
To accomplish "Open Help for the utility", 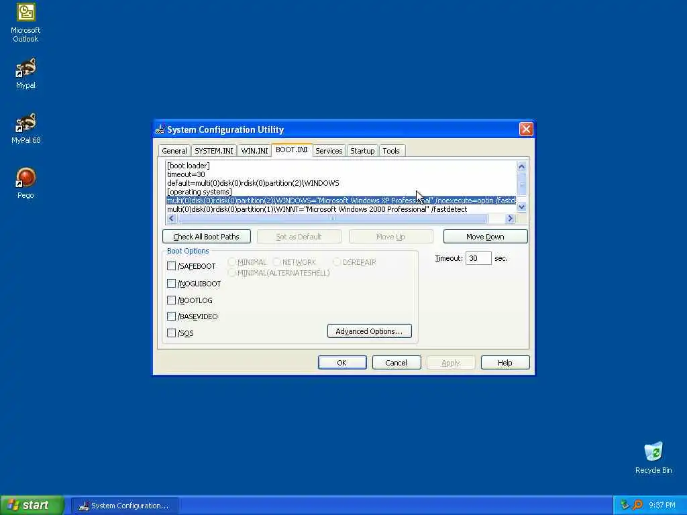I will click(x=505, y=363).
